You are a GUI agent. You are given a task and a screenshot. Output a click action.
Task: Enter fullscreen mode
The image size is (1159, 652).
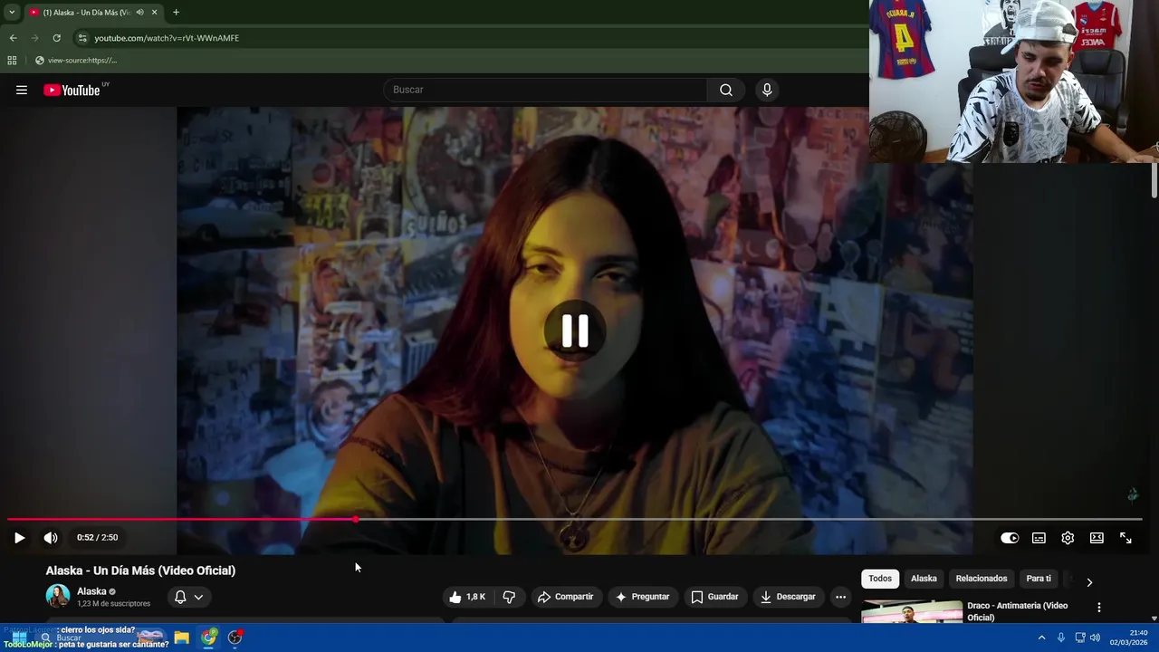pyautogui.click(x=1125, y=538)
